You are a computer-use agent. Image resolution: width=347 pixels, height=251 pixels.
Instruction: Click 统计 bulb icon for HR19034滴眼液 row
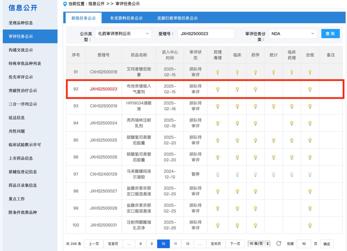[274, 106]
